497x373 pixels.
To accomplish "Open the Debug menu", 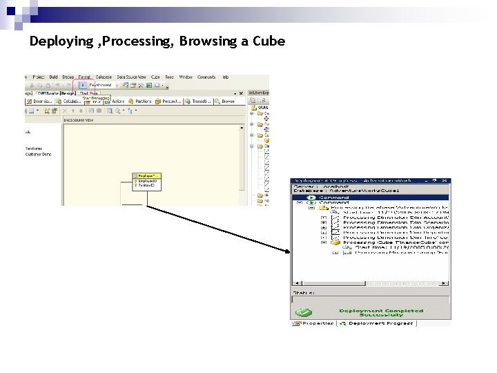I will [x=68, y=77].
